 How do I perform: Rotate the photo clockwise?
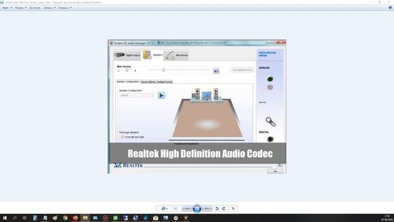tap(223, 208)
